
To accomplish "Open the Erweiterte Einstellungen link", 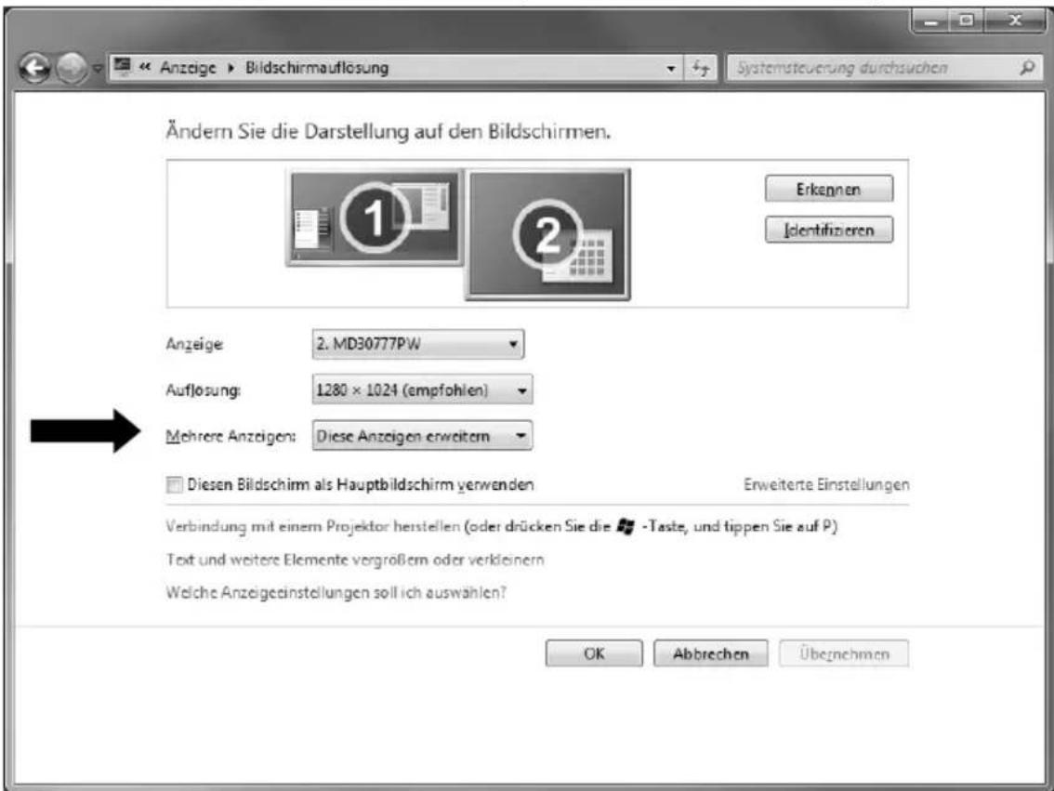I will [x=826, y=484].
